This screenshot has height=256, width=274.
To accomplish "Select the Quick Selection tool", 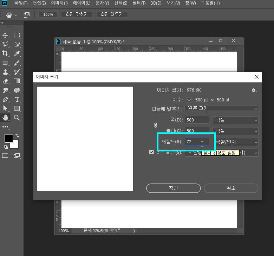I will tap(17, 44).
